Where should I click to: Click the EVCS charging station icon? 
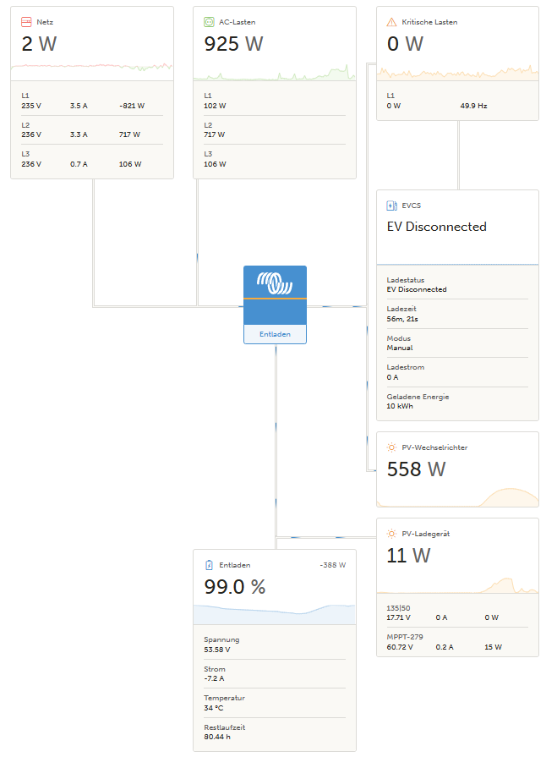click(x=391, y=205)
